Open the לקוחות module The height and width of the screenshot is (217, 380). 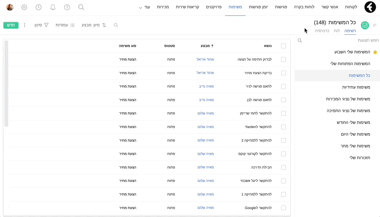pyautogui.click(x=351, y=7)
